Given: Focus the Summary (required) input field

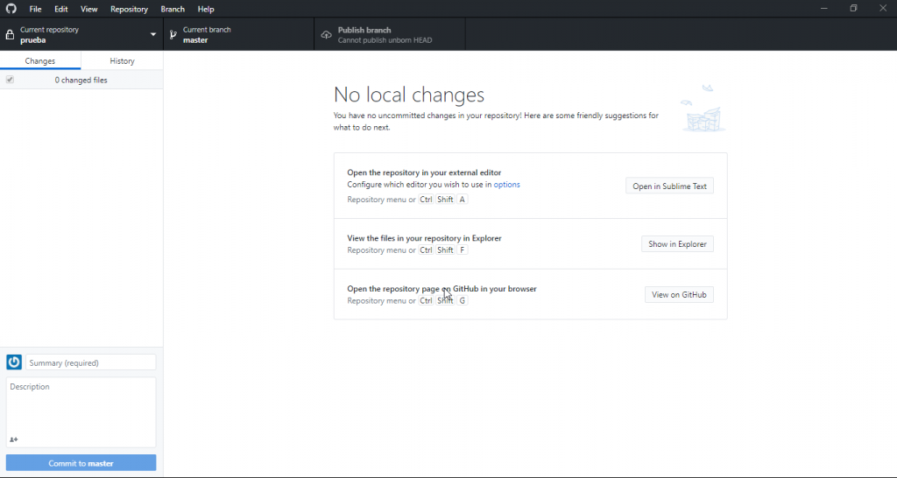Looking at the screenshot, I should tap(90, 362).
